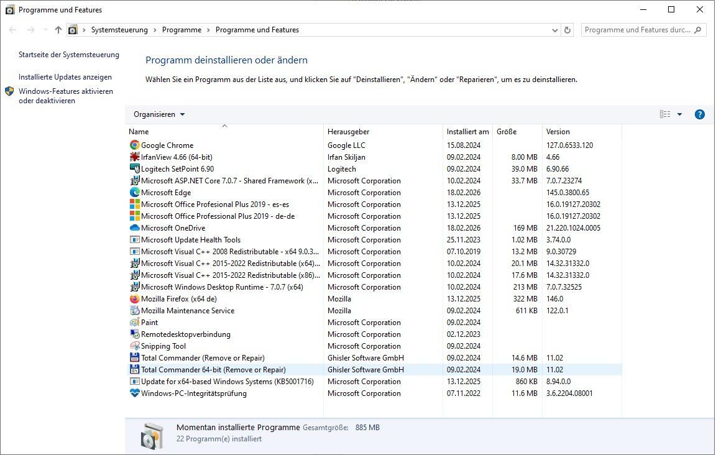This screenshot has width=716, height=455.
Task: Open Windows-Features aktivieren oder deaktivieren link
Action: 66,96
